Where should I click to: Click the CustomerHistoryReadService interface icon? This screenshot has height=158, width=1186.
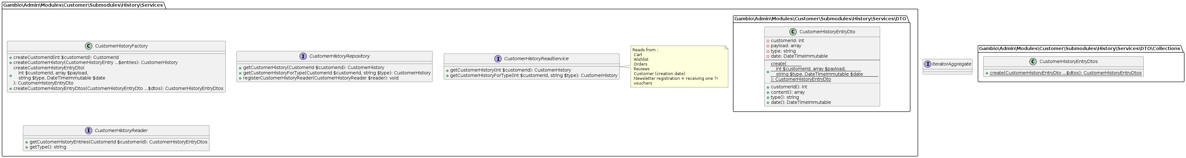click(x=498, y=59)
